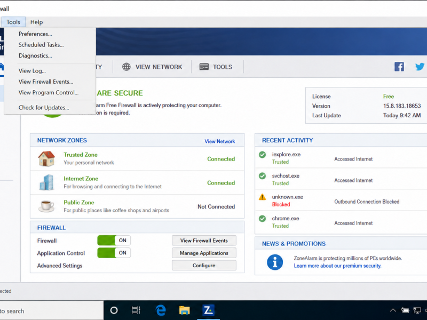The image size is (427, 320).
Task: Click the version number 15.8.183.18653
Action: click(402, 106)
